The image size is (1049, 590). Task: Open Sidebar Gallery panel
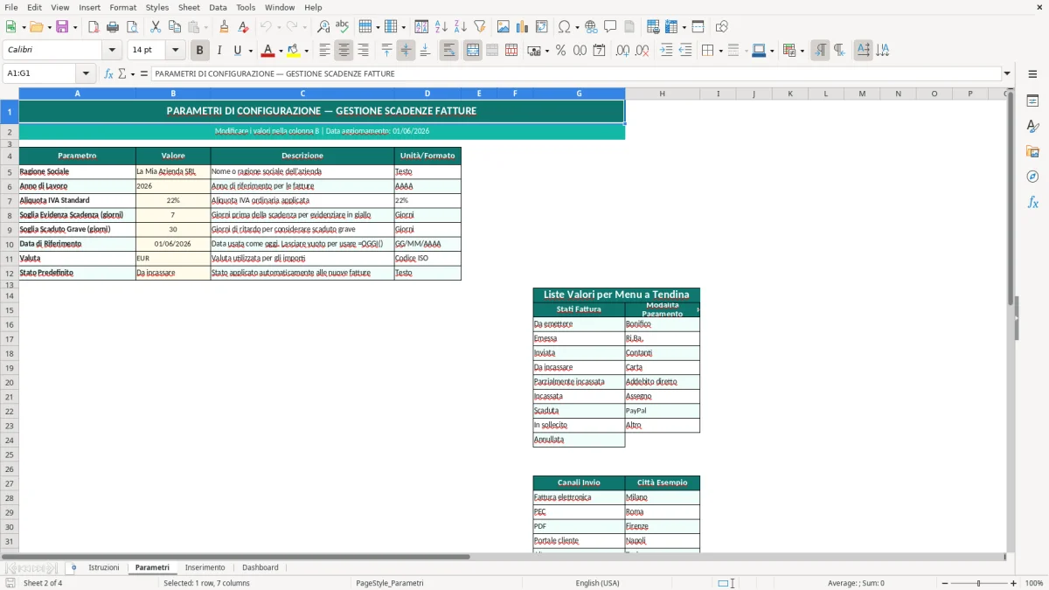tap(1032, 152)
